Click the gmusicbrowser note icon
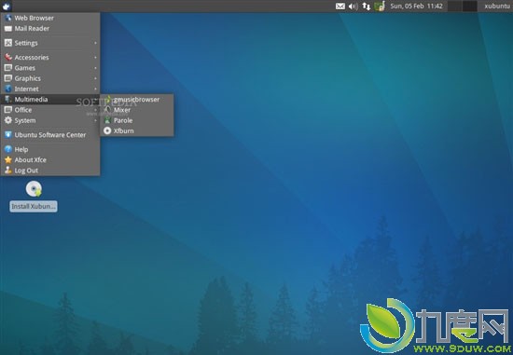This screenshot has width=513, height=355. pyautogui.click(x=107, y=100)
